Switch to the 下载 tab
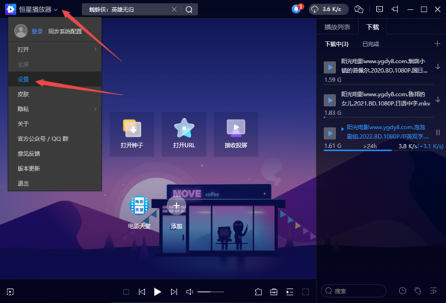The image size is (446, 303). [372, 27]
